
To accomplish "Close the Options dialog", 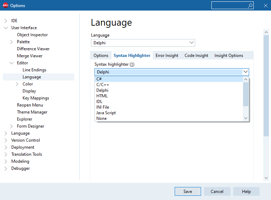I will (266, 6).
